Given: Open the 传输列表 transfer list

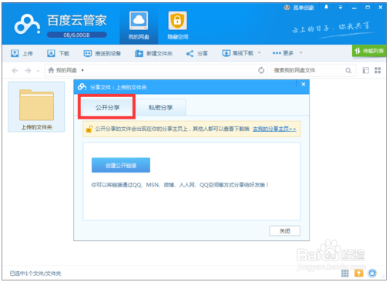Looking at the screenshot, I should click(369, 51).
